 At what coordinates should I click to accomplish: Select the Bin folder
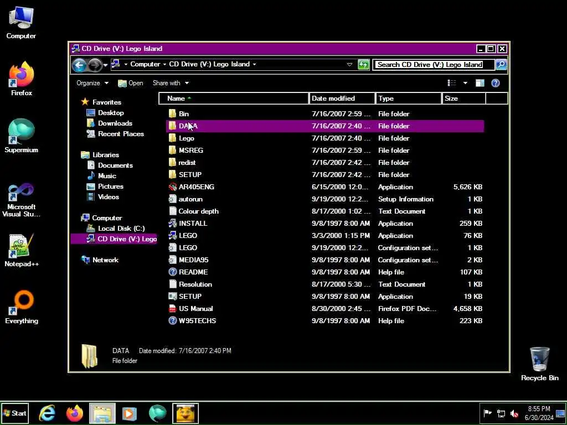[324, 114]
